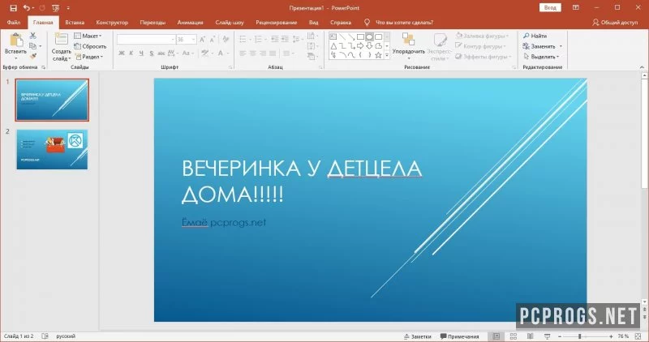Select slide 2 thumbnail in the slide panel

click(52, 149)
